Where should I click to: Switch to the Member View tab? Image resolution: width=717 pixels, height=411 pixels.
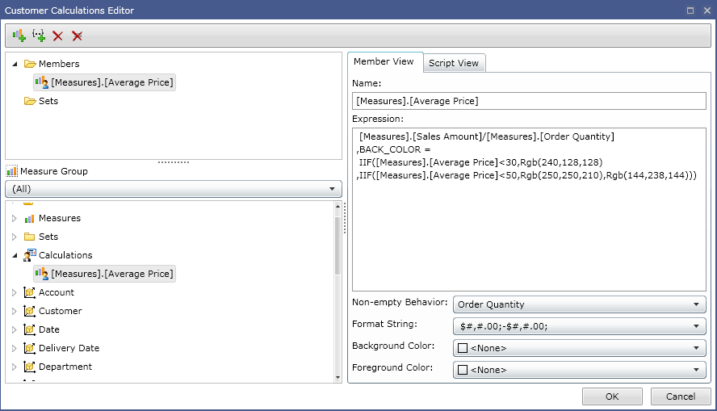[384, 61]
